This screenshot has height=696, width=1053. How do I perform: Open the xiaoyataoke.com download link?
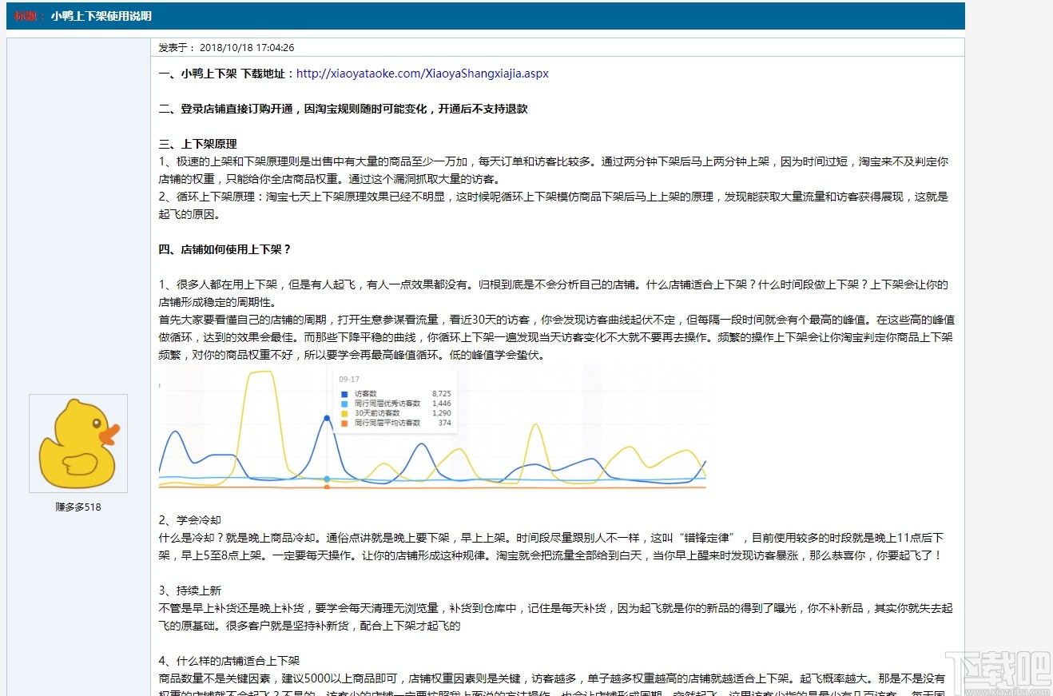click(423, 74)
